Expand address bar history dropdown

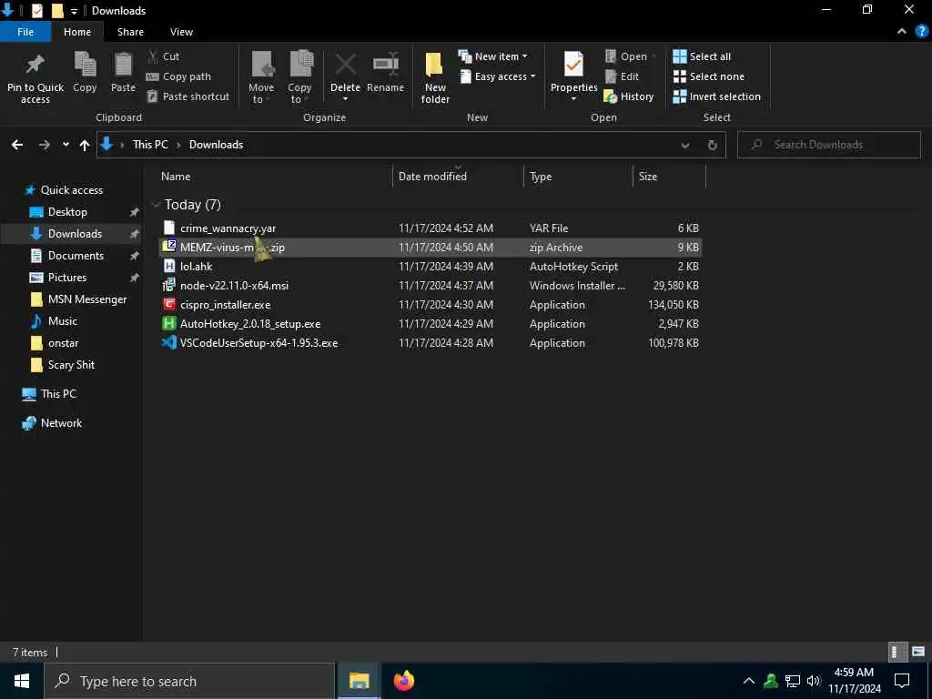coord(685,145)
